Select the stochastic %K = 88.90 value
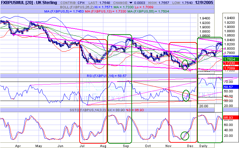The image size is (239, 148). click(x=116, y=110)
